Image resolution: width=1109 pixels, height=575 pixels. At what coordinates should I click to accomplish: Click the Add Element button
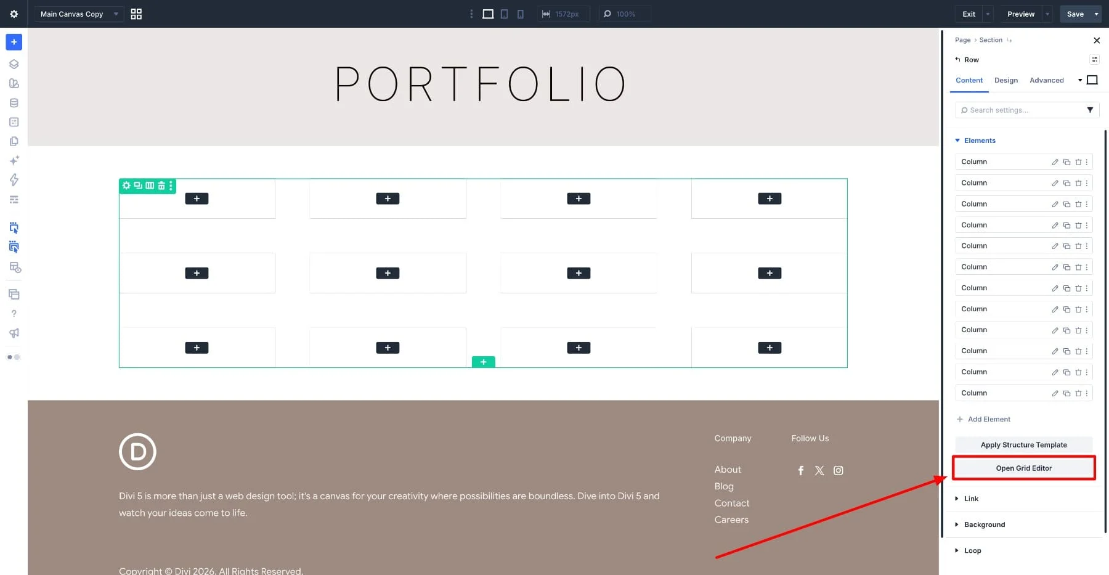point(983,419)
